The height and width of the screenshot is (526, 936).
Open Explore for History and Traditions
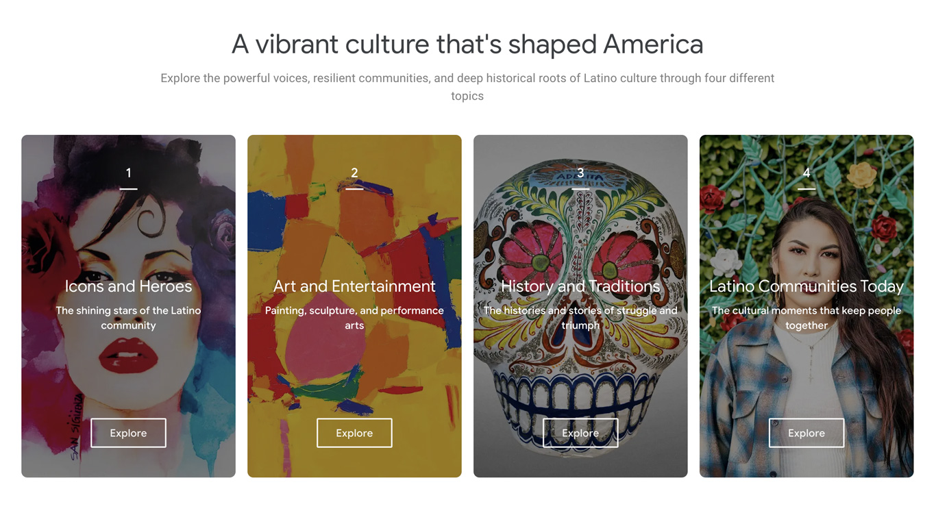point(580,433)
